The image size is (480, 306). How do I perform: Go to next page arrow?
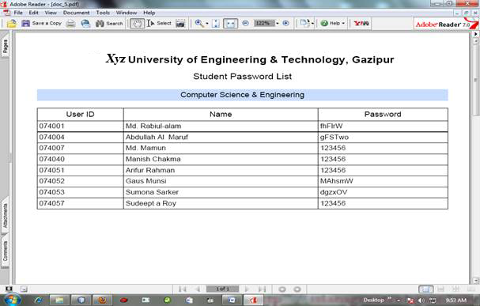click(247, 289)
